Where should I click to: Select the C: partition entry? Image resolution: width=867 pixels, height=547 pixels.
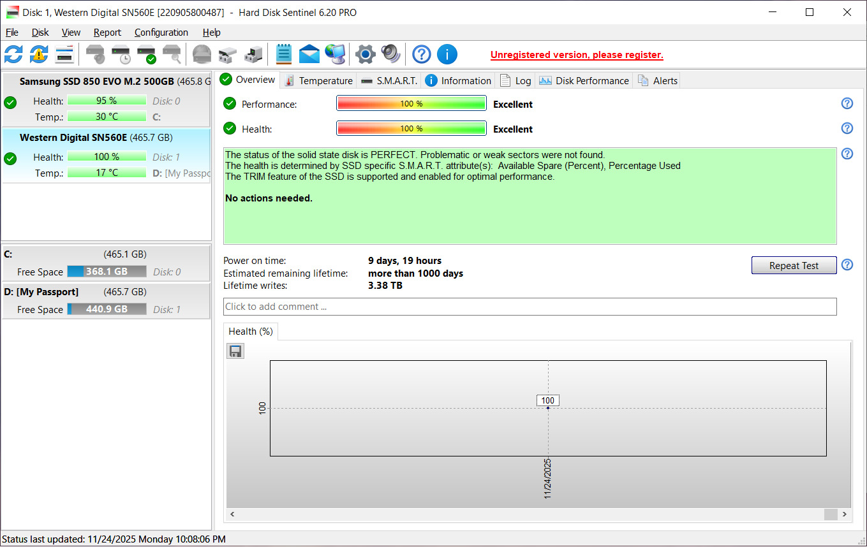106,263
